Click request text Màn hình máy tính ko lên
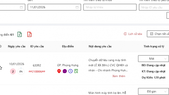169x95 pixels. click(x=105, y=93)
